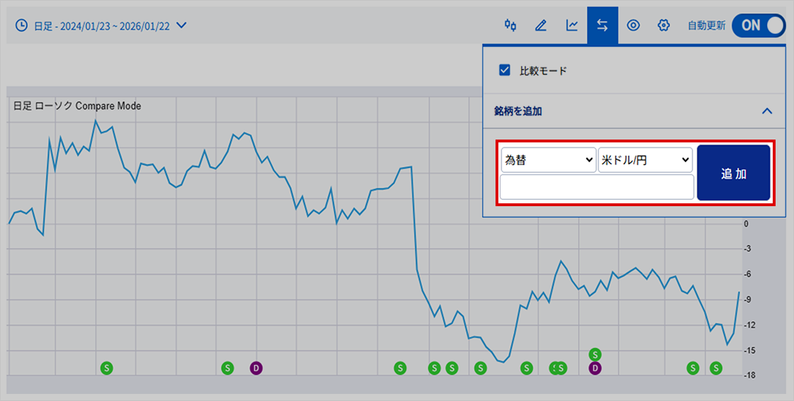Viewport: 794px width, 401px height.
Task: Click the topmost stacked green S marker
Action: (595, 354)
